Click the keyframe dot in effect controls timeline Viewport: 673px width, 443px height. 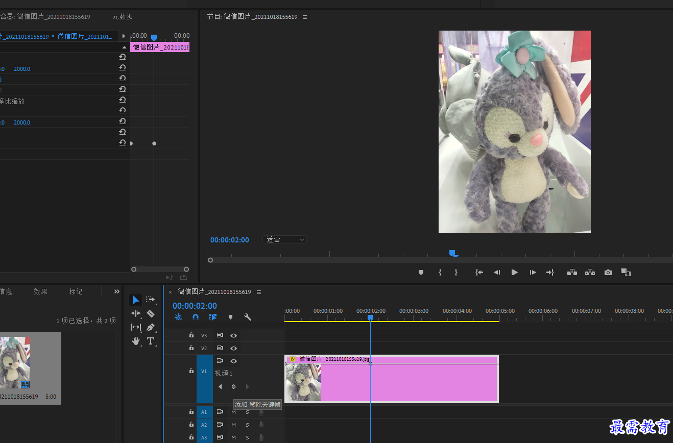pyautogui.click(x=154, y=143)
